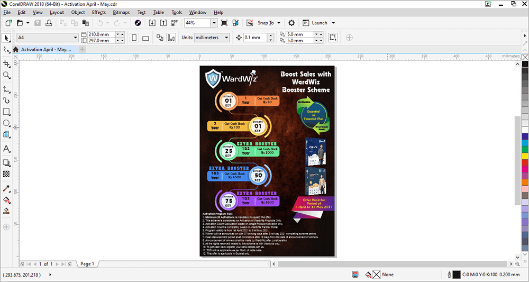Pick the yellow swatch in color palette
Screen dimensions: 529x282
(x=525, y=156)
